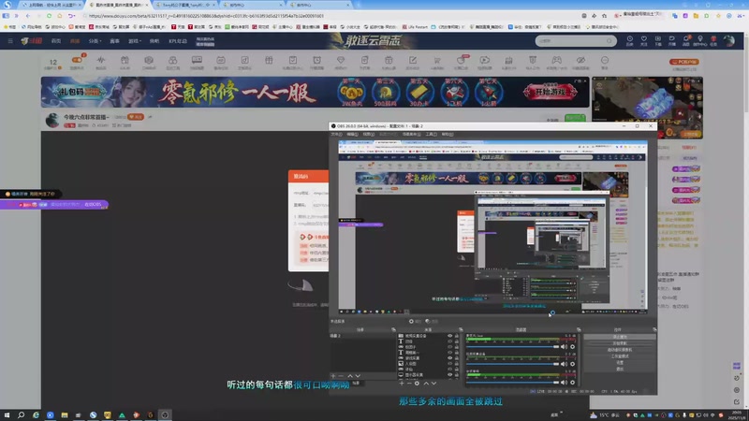Open Windows taskbar search
The height and width of the screenshot is (421, 749).
pyautogui.click(x=21, y=414)
